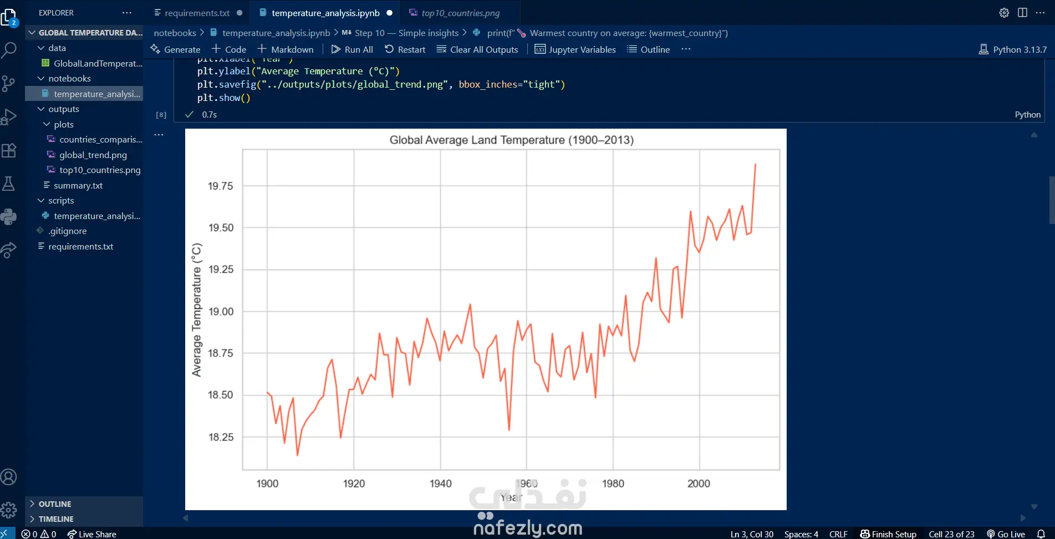The width and height of the screenshot is (1055, 539).
Task: Open the Manage gear in the activity bar
Action: [9, 510]
